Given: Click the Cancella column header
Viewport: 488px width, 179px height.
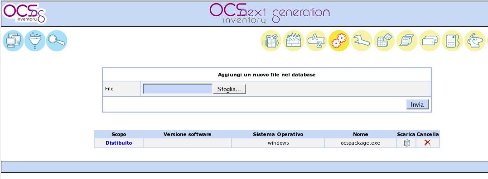Looking at the screenshot, I should 428,134.
